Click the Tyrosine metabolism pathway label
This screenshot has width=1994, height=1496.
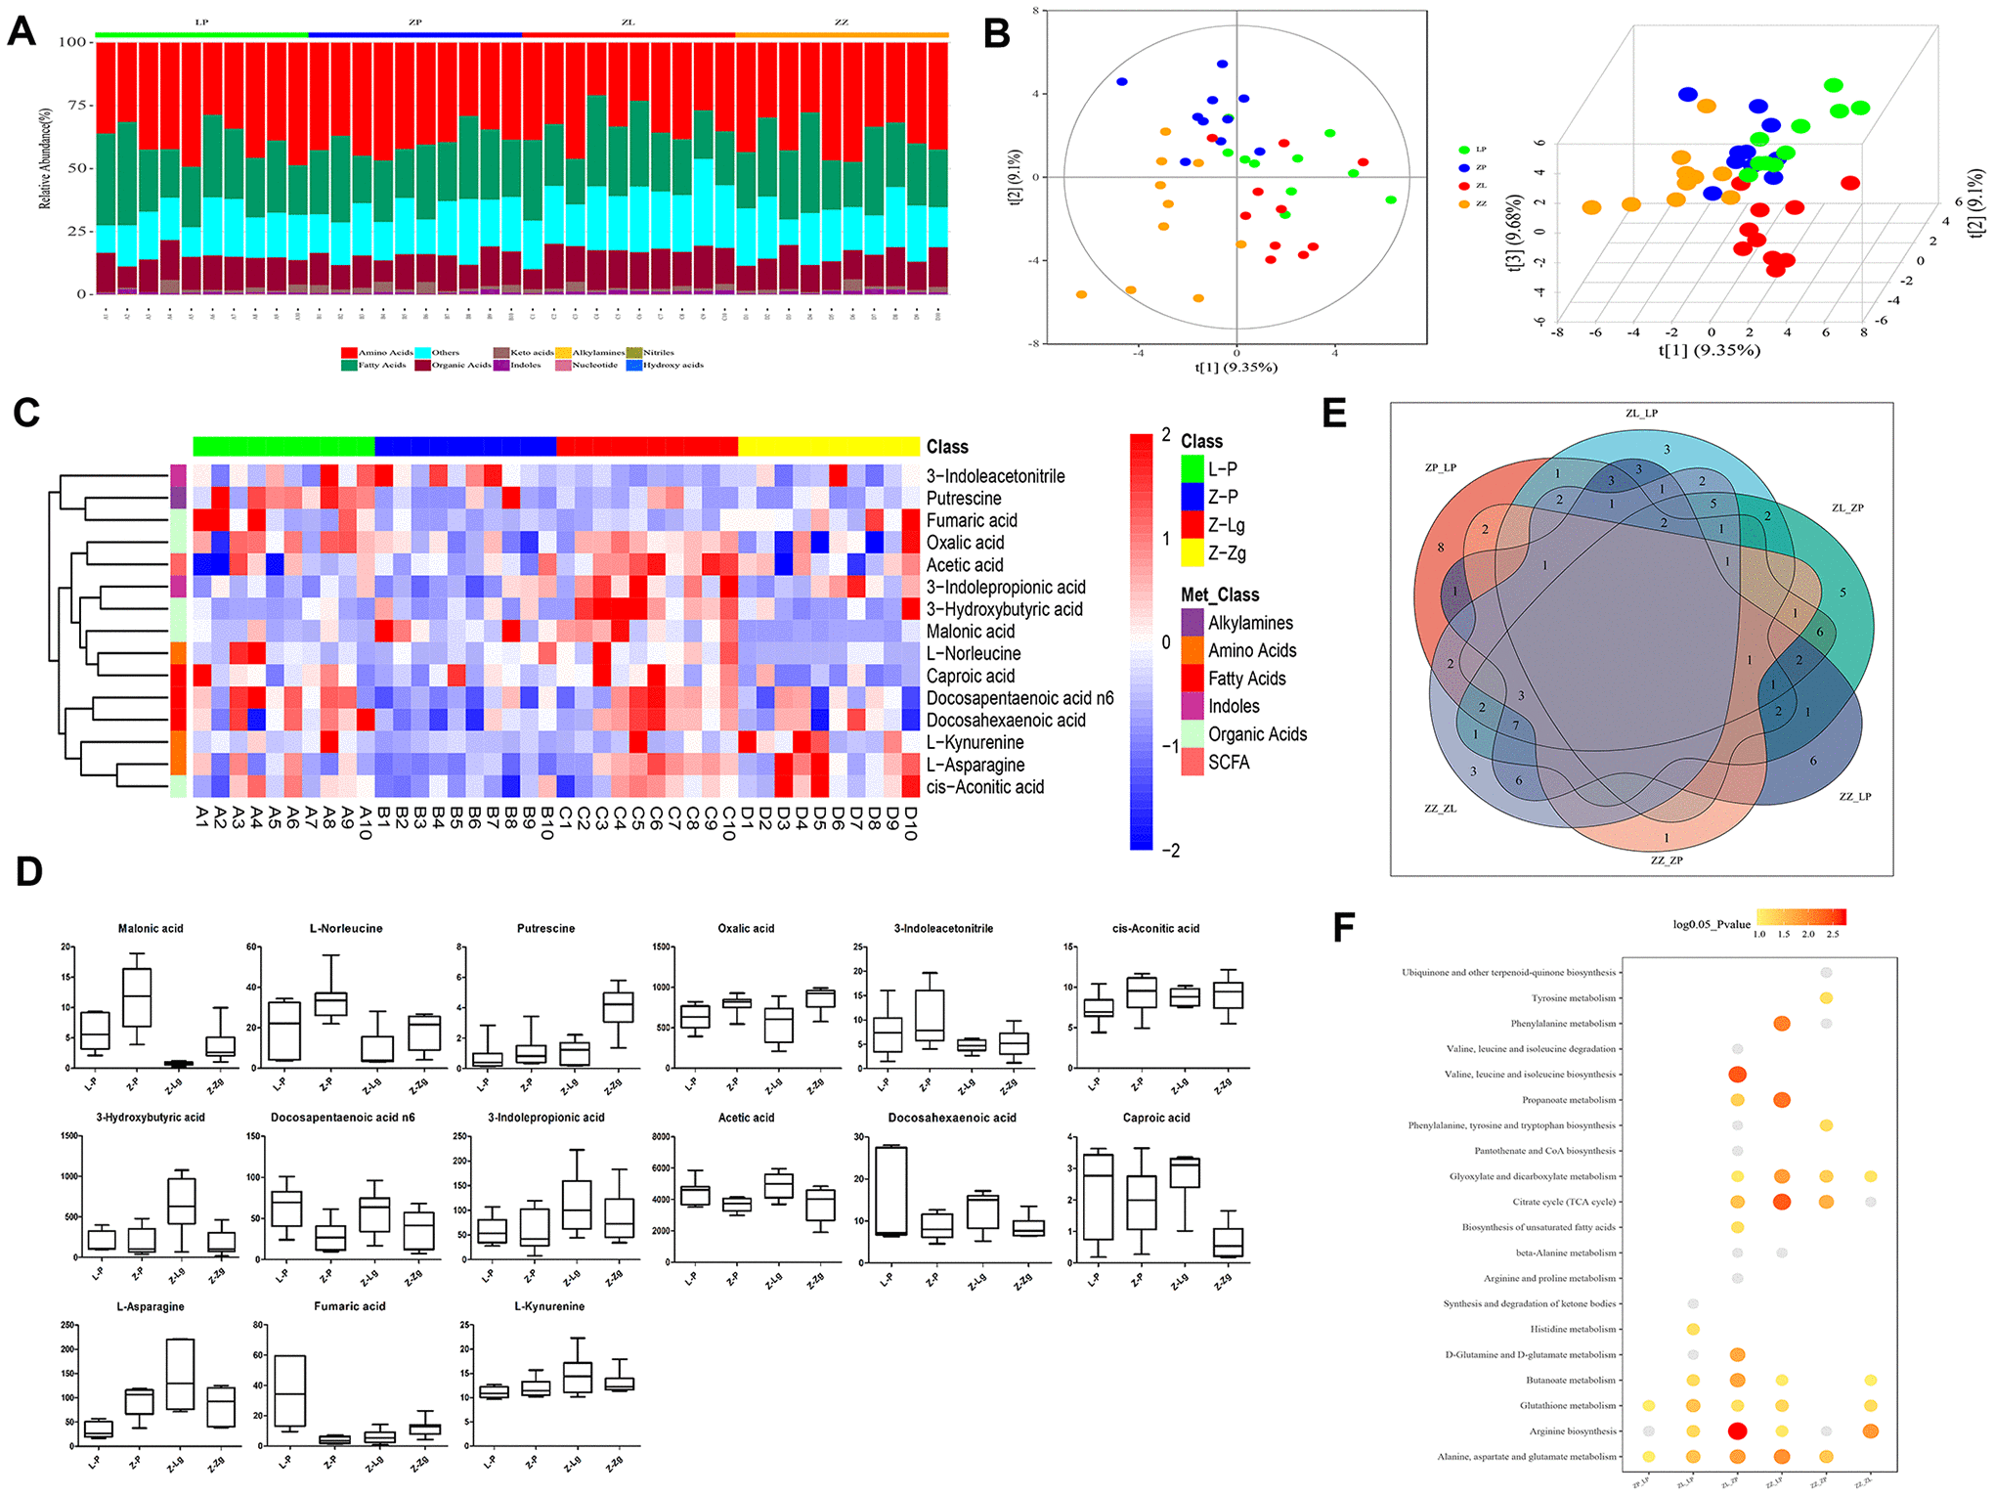[x=1573, y=998]
